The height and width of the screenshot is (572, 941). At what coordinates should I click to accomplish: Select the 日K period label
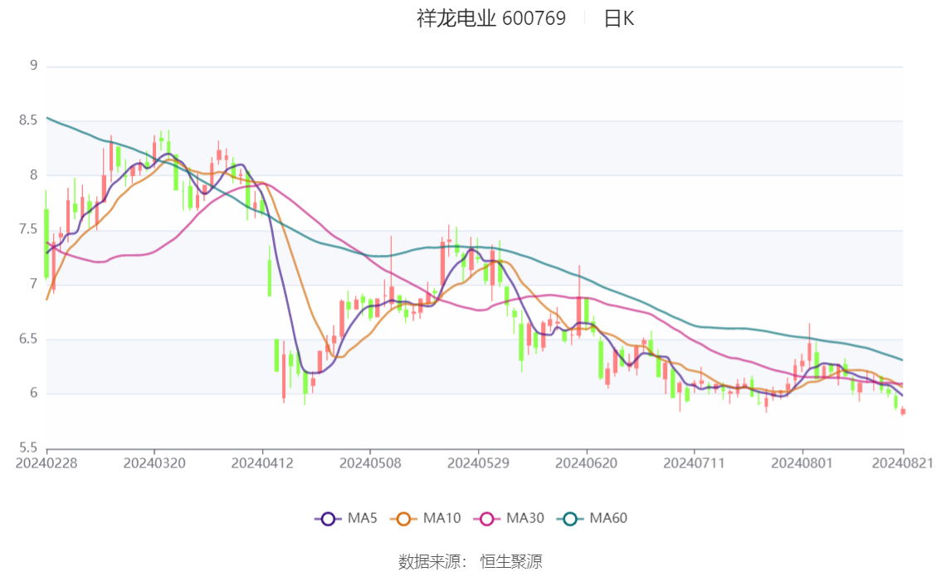[619, 18]
